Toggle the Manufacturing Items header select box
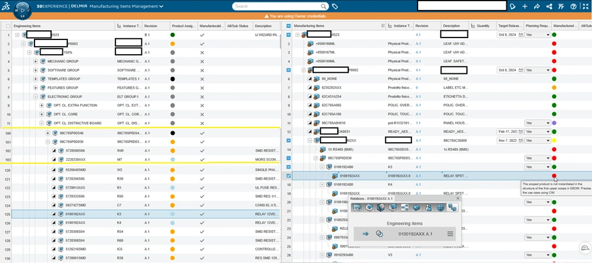The width and height of the screenshot is (592, 263). (289, 26)
